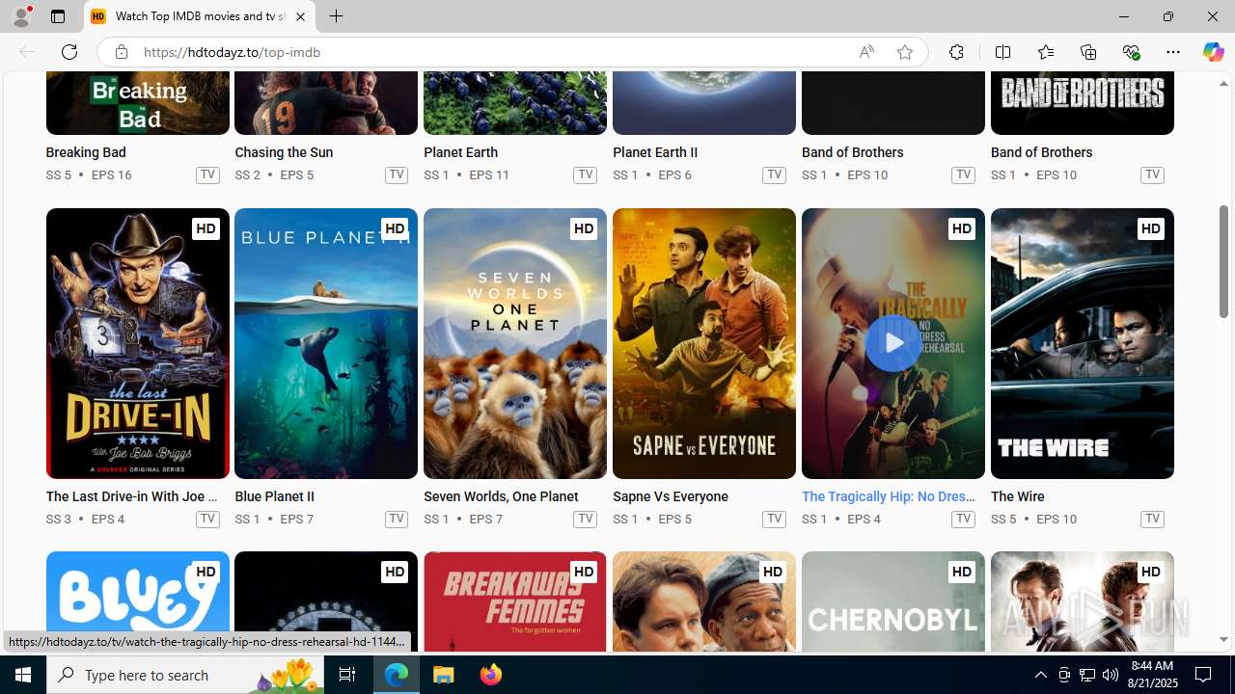
Task: Open the Breakaway Femmes poster
Action: point(515,602)
